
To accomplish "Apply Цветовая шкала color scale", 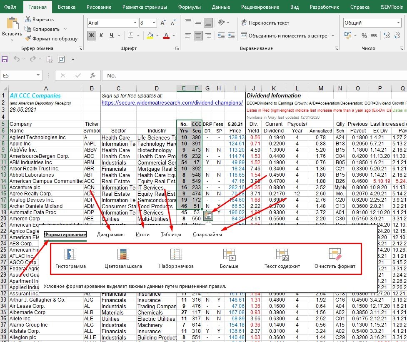I will pyautogui.click(x=123, y=258).
